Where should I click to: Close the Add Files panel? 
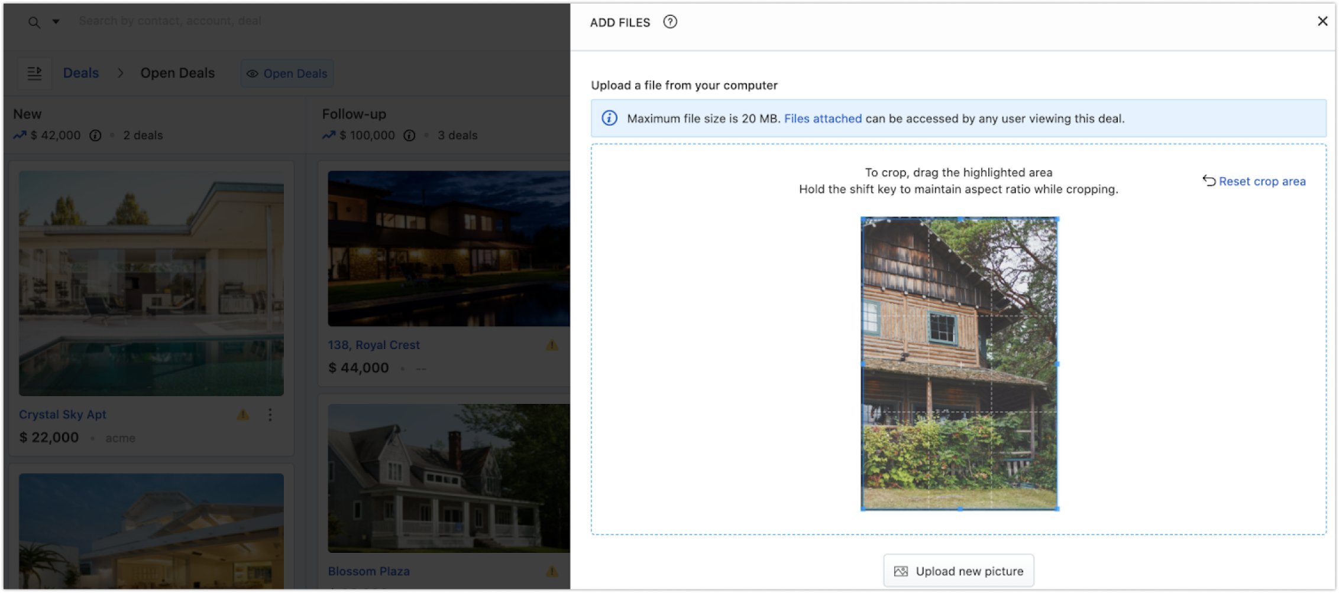1323,21
